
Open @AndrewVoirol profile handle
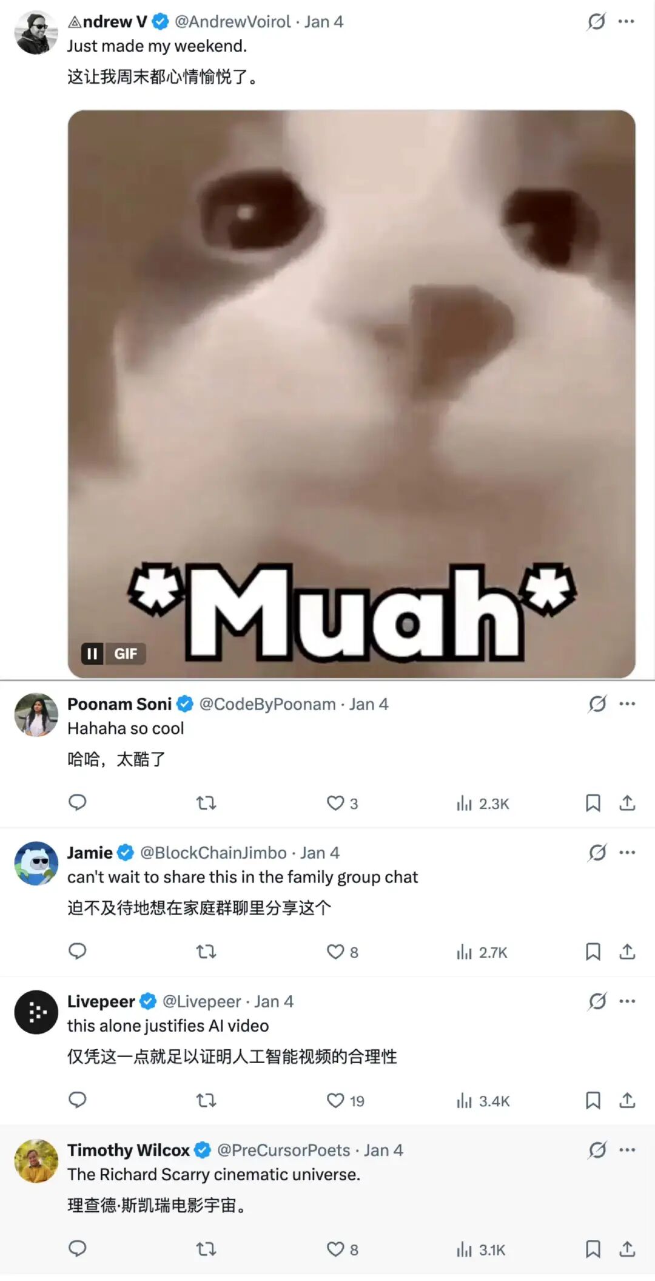[233, 22]
